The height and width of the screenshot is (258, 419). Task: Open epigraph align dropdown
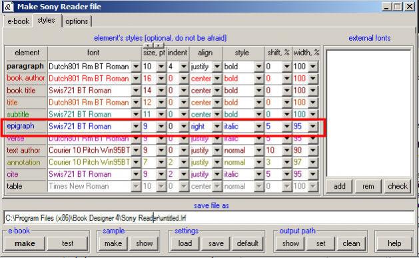coord(216,126)
